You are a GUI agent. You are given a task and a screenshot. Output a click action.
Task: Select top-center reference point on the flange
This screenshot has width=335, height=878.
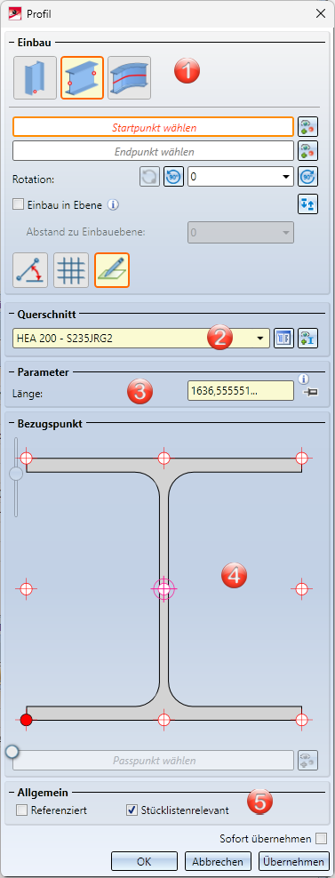(164, 458)
